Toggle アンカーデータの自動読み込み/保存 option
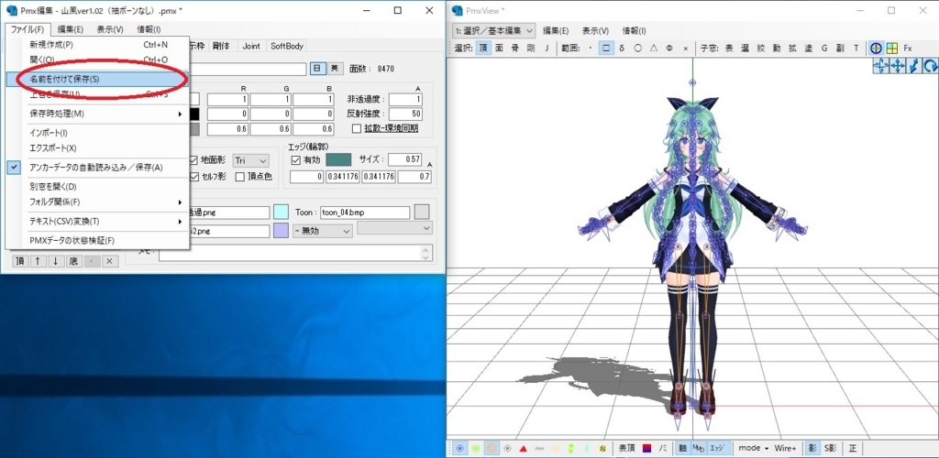The image size is (939, 458). tap(95, 168)
